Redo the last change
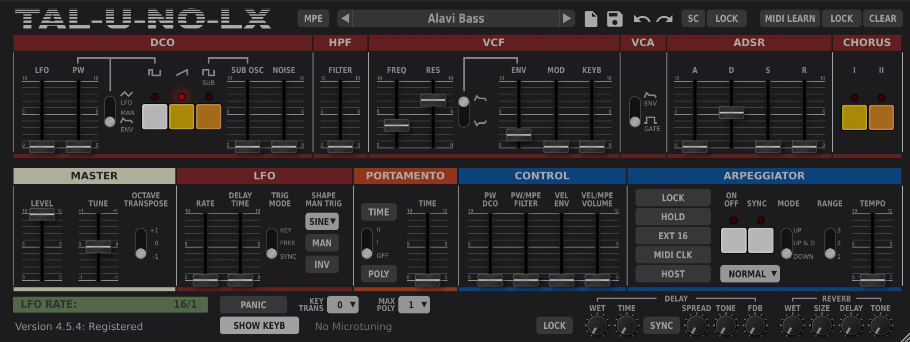This screenshot has width=910, height=342. (x=665, y=19)
